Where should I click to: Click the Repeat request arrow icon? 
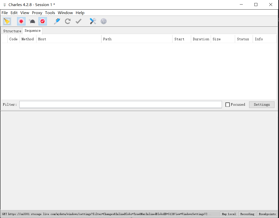[68, 21]
